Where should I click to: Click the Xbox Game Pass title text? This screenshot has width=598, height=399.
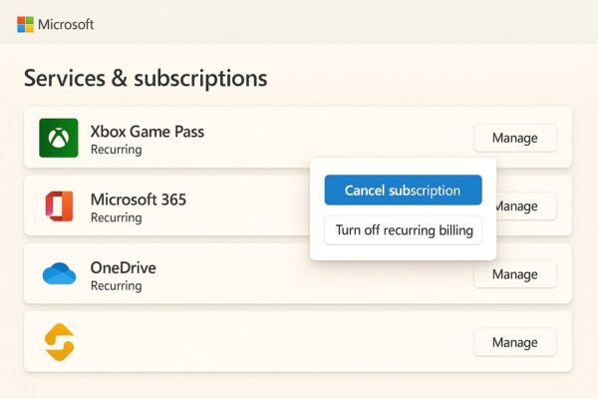(148, 132)
